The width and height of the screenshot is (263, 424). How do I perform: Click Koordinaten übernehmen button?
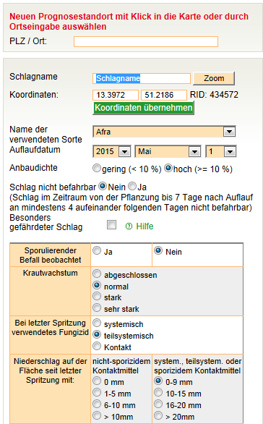(143, 108)
